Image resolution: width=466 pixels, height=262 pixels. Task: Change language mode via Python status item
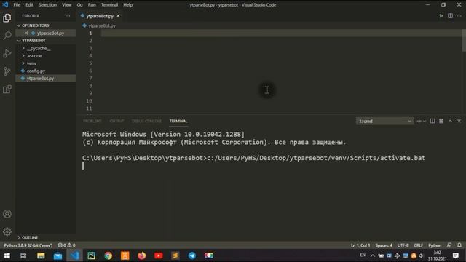(435, 245)
